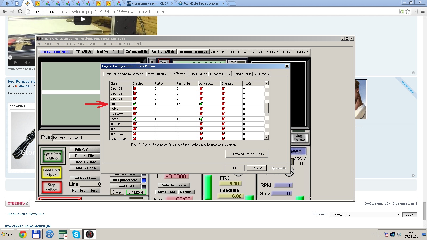Open the Motor Outputs tab
Screen dimensions: 427x240
[157, 74]
